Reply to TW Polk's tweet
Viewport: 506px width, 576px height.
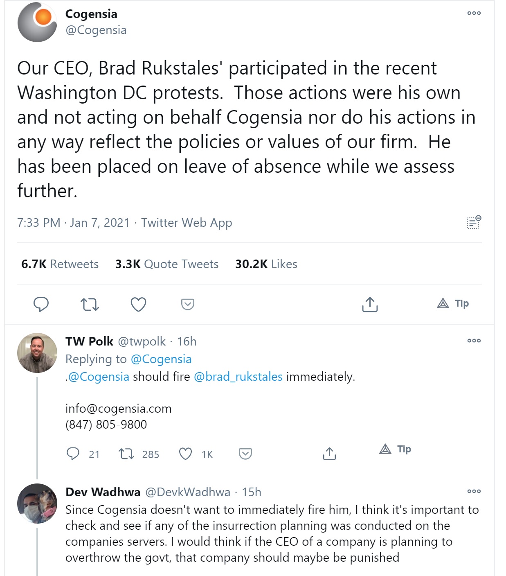73,454
